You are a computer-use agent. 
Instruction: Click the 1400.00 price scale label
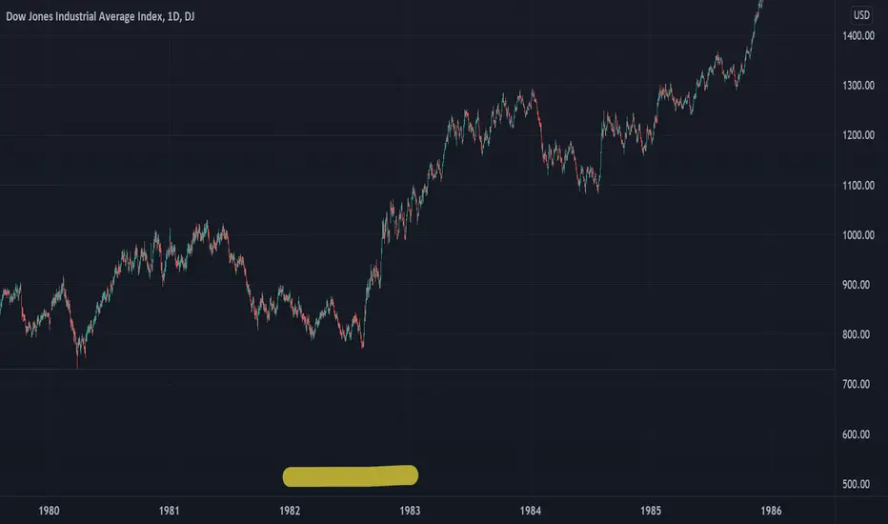858,35
